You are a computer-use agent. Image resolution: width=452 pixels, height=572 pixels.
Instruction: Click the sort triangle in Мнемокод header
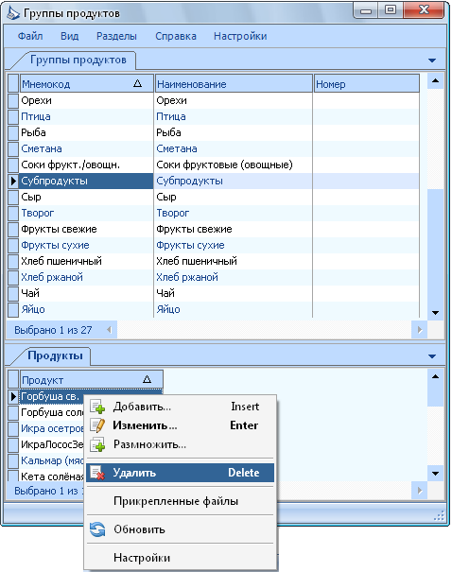(137, 84)
